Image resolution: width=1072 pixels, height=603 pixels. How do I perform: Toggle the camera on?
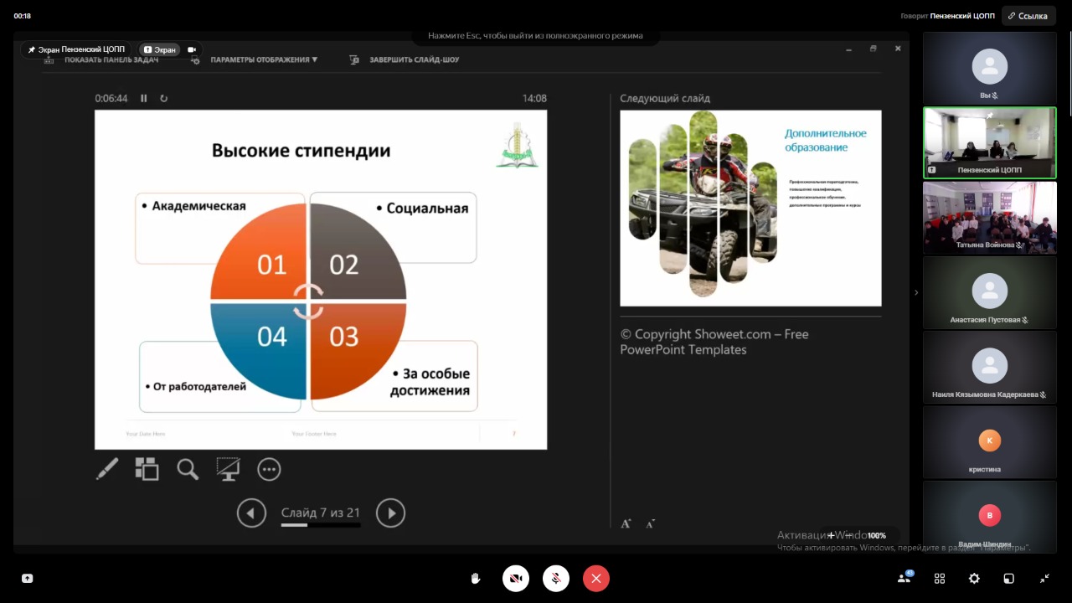[516, 578]
